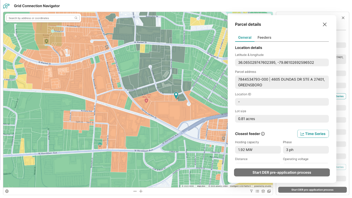Select the General tab in Parcel details

[244, 37]
